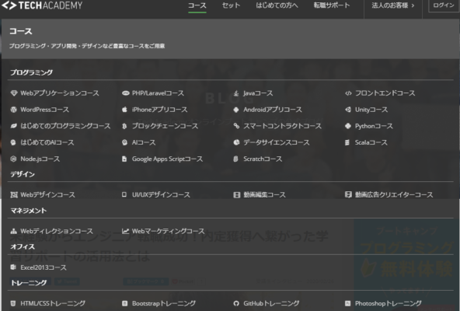The width and height of the screenshot is (460, 311).
Task: Click the diamond icon beside Webアプリケーションコース
Action: click(x=14, y=93)
